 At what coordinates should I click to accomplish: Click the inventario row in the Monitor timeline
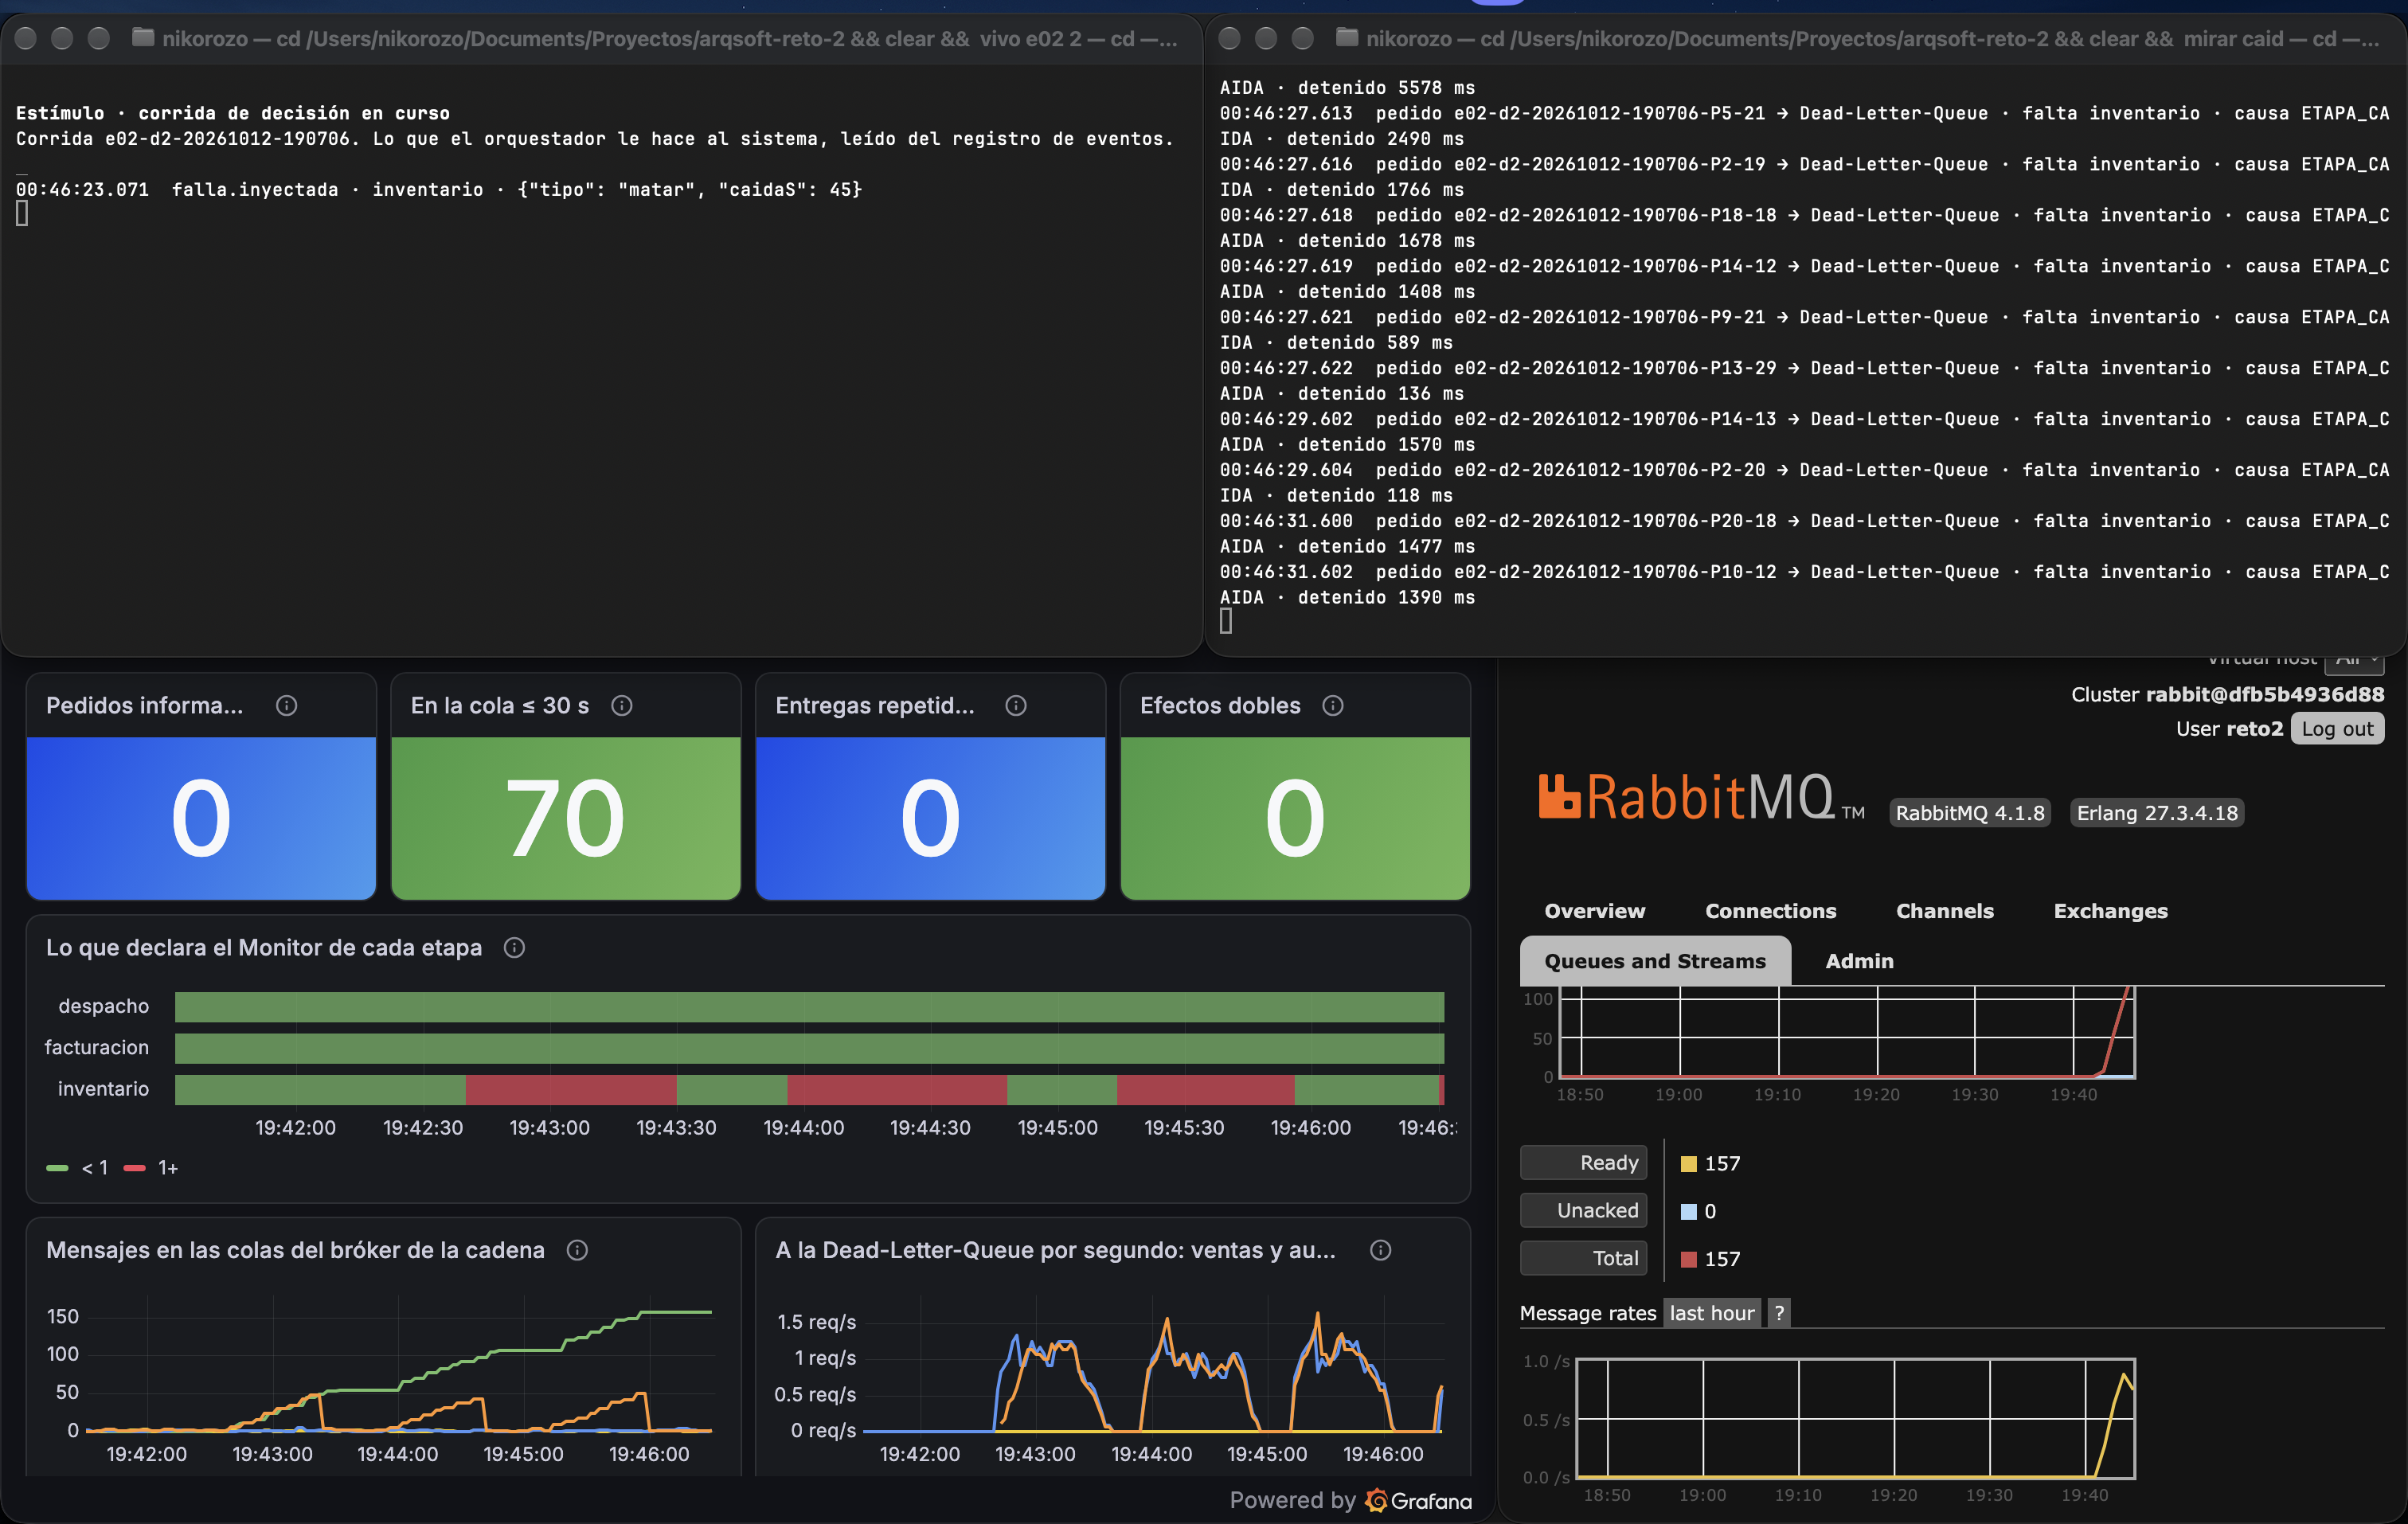809,1090
